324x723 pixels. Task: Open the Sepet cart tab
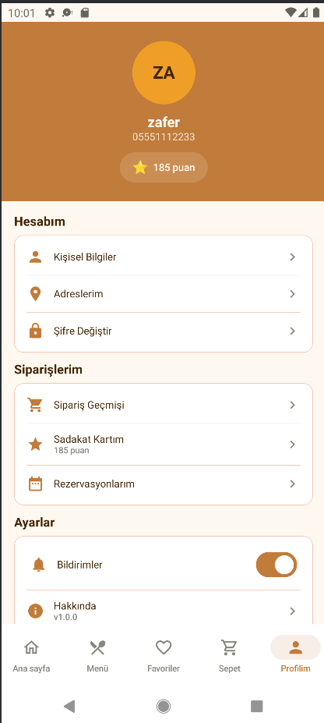point(229,655)
